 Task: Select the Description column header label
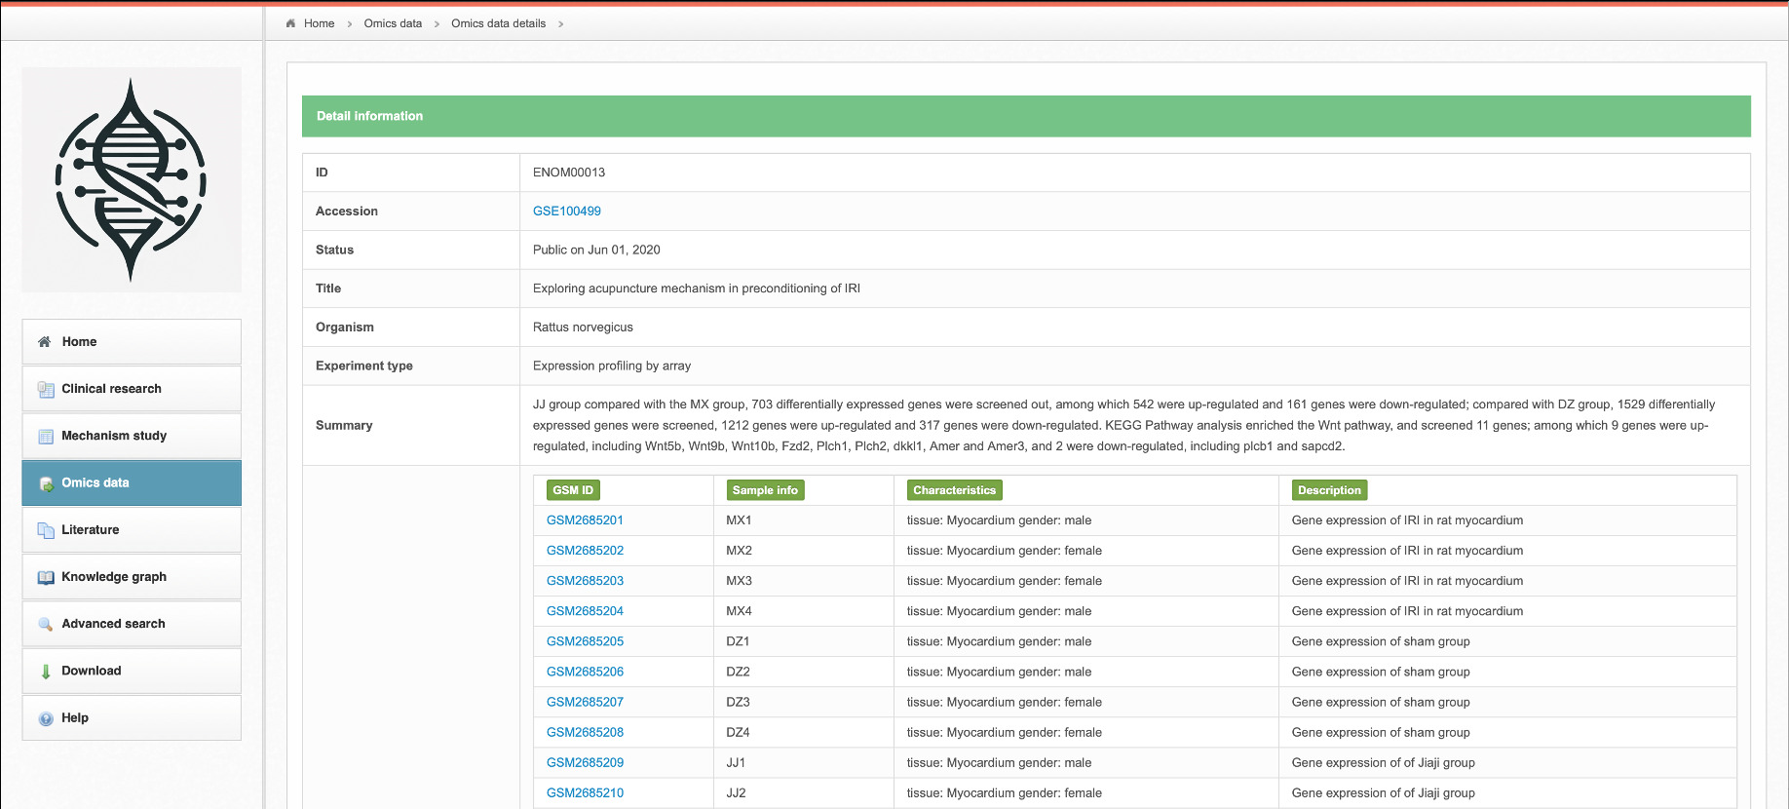pyautogui.click(x=1328, y=490)
